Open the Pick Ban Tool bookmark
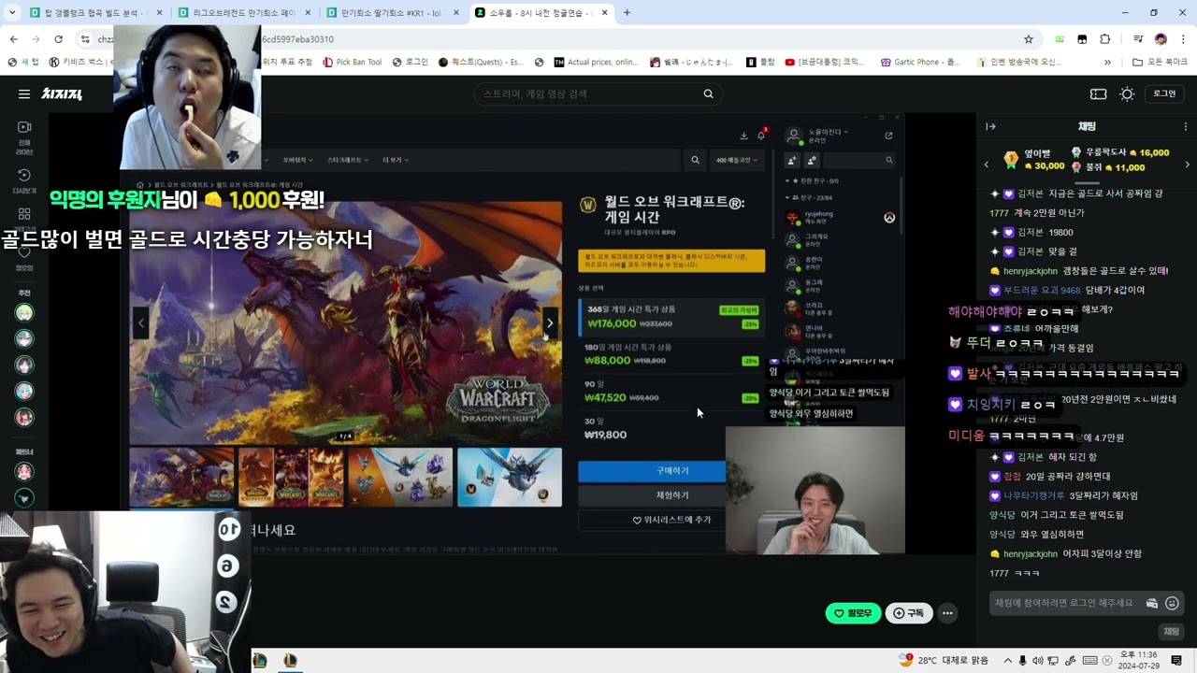 tap(352, 62)
